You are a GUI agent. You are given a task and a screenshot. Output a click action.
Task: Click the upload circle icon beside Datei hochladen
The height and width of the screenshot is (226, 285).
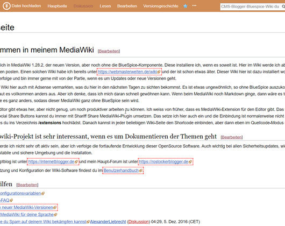[6, 6]
